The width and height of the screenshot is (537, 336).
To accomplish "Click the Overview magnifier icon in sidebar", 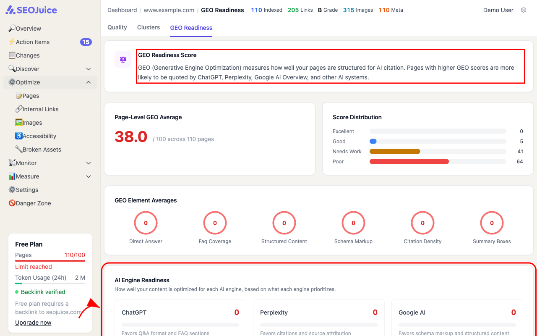I will (x=12, y=29).
